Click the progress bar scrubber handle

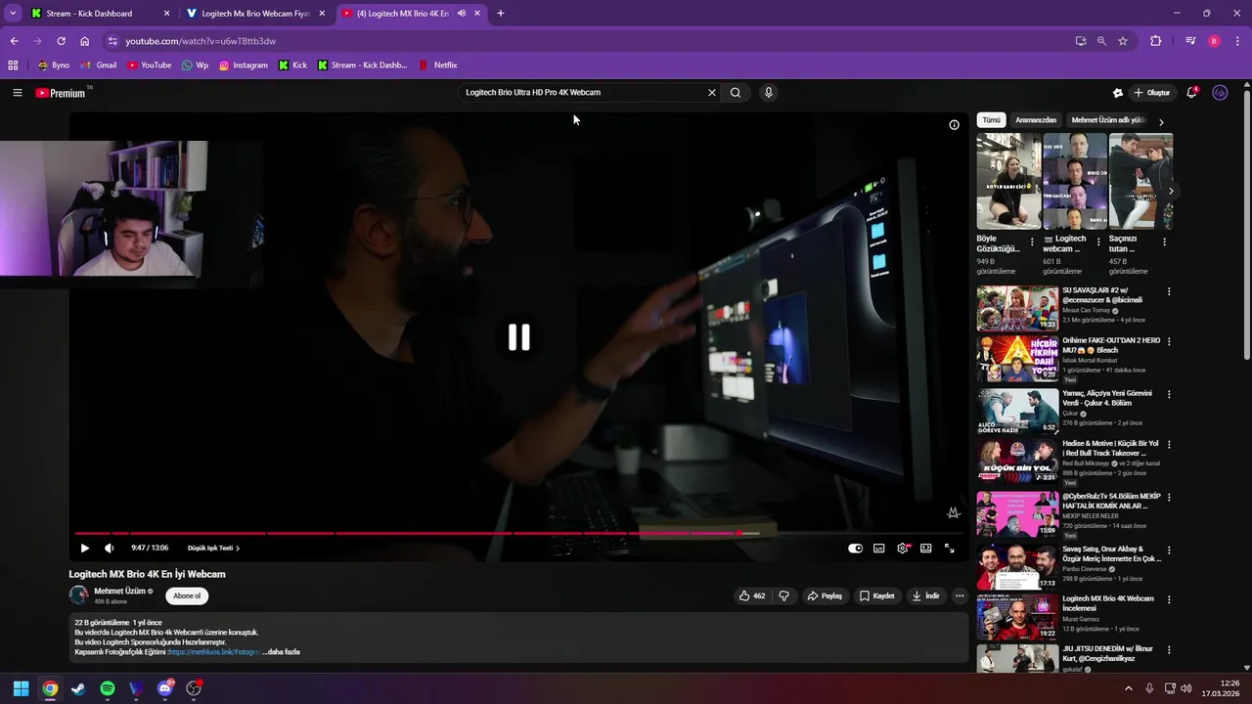(x=739, y=533)
